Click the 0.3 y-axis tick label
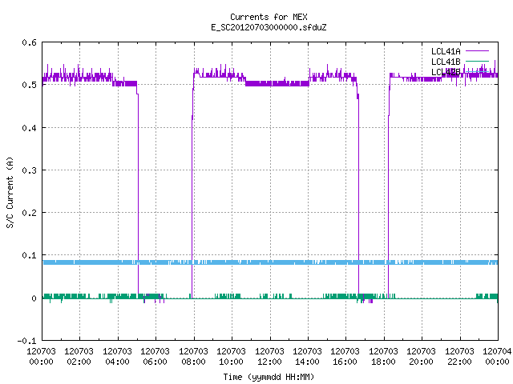Viewport: 513px width, 384px height. pos(29,170)
